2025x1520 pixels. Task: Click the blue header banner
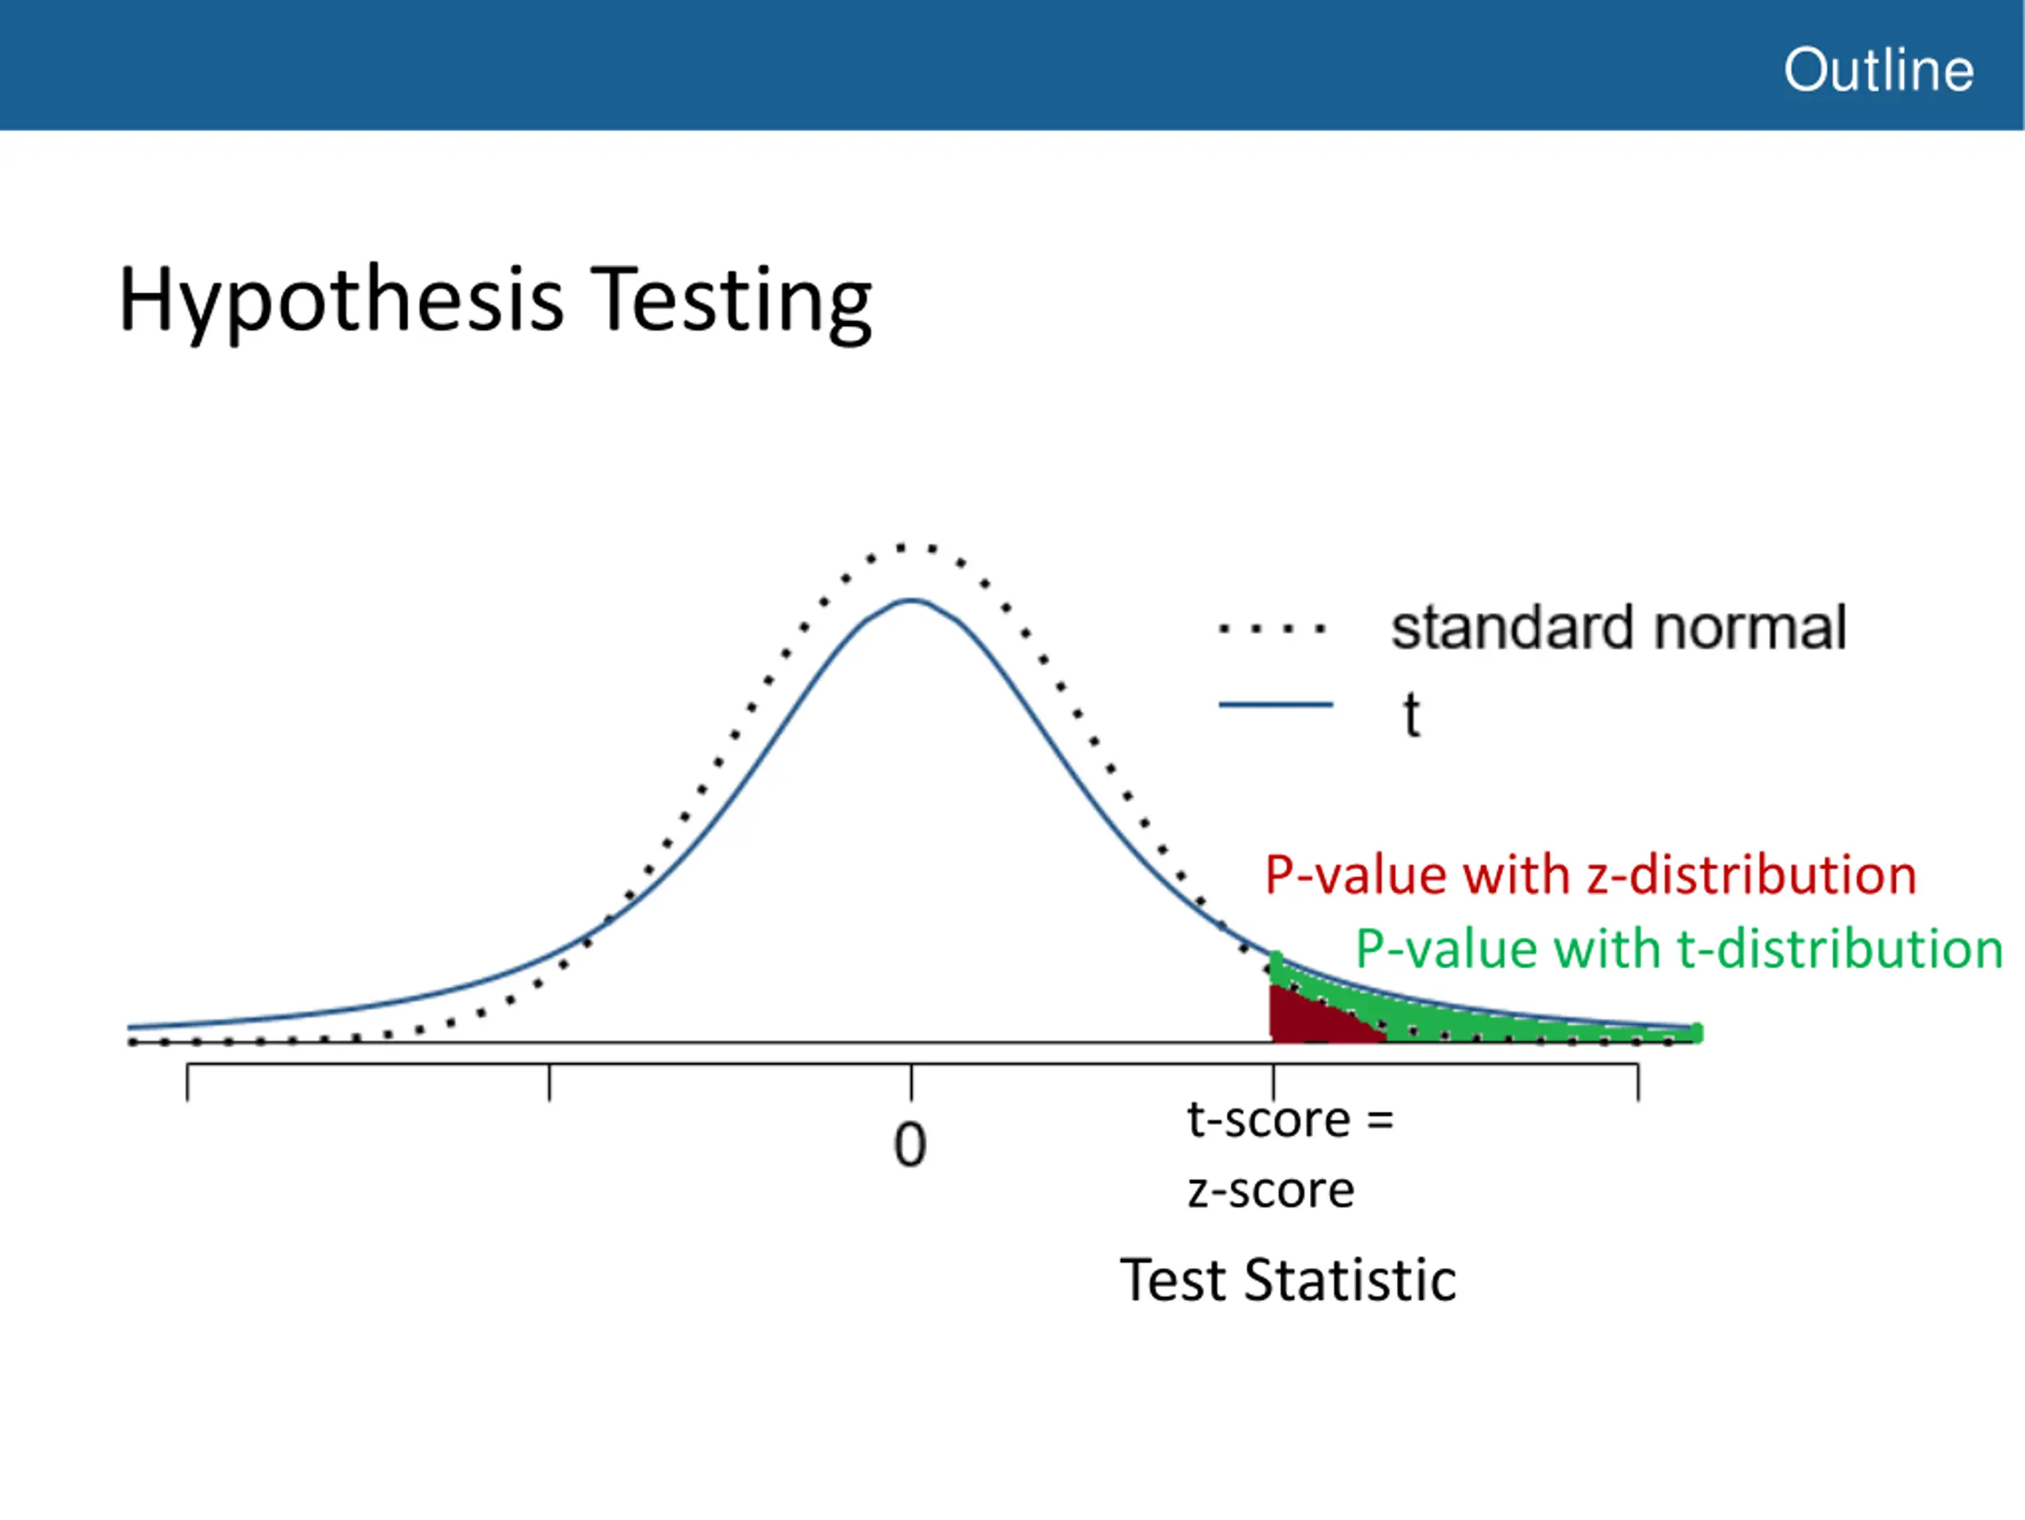point(1012,65)
